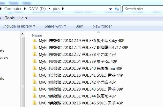Expand the arrow after DATA (D:) breadcrumb
This screenshot has width=163, height=107.
pyautogui.click(x=49, y=9)
